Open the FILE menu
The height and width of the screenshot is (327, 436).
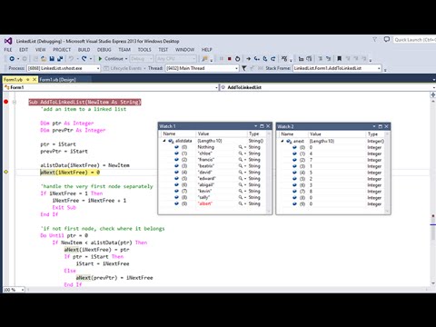pos(8,50)
